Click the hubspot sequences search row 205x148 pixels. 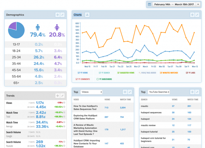click(x=170, y=112)
